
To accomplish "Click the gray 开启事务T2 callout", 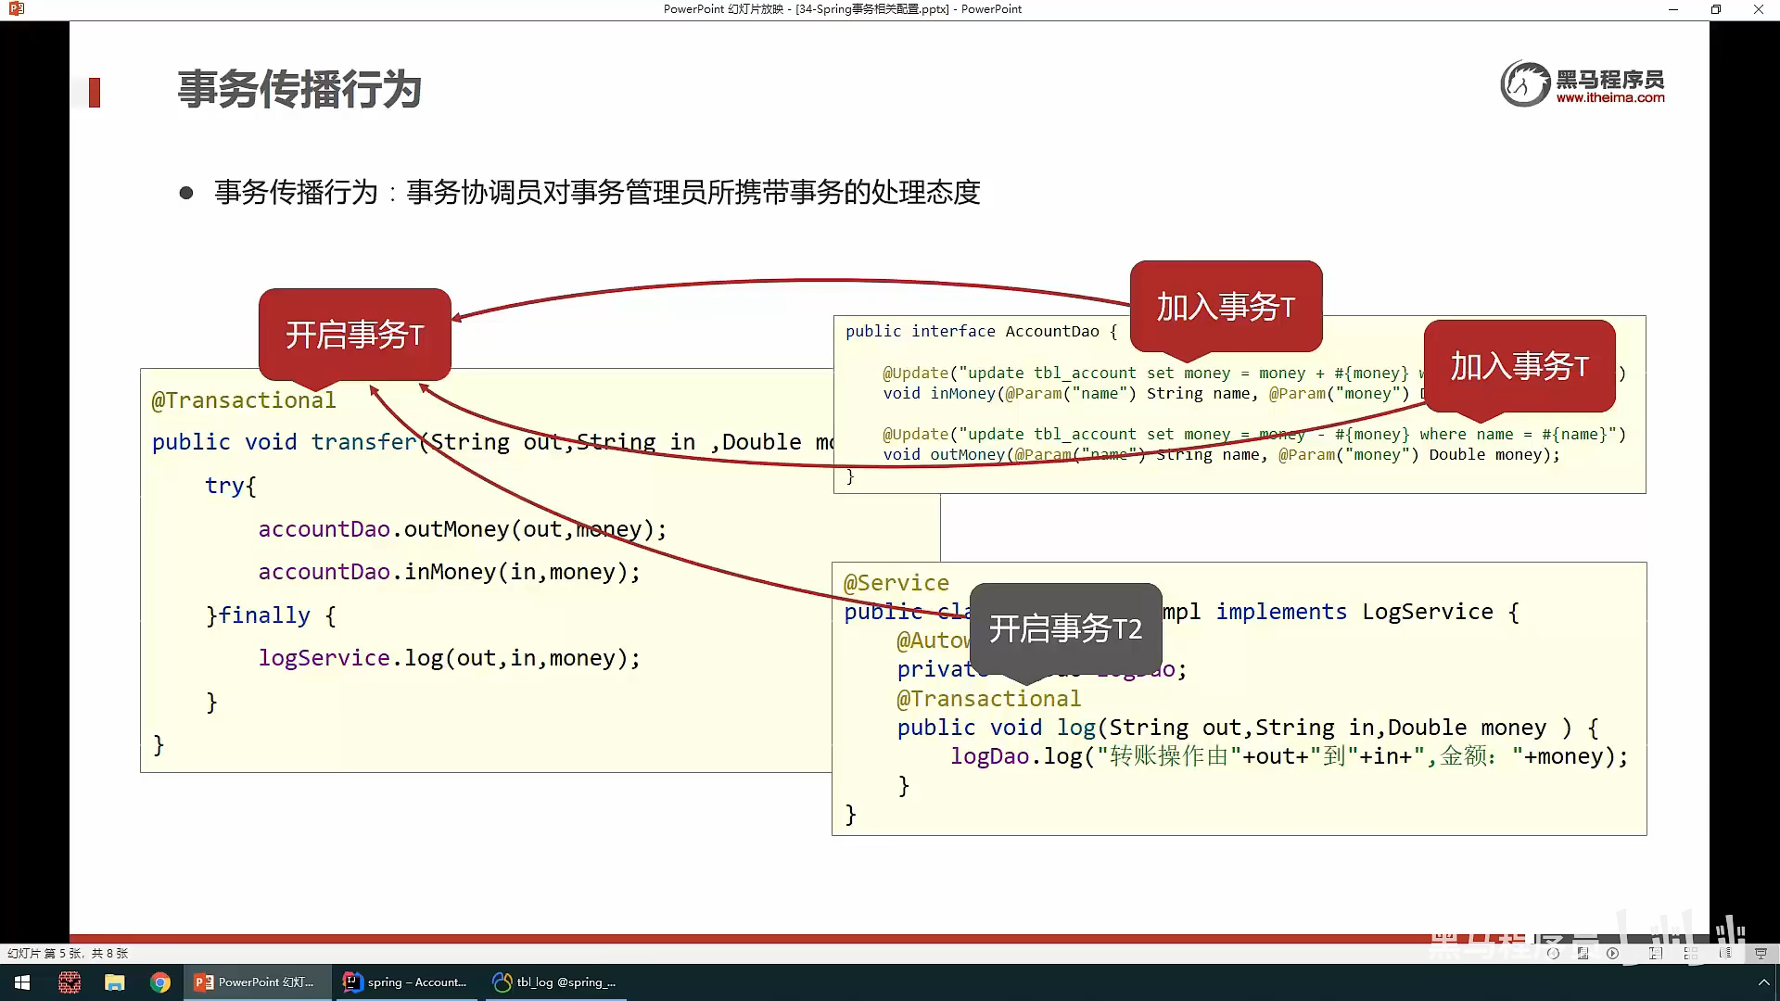I will click(x=1064, y=628).
